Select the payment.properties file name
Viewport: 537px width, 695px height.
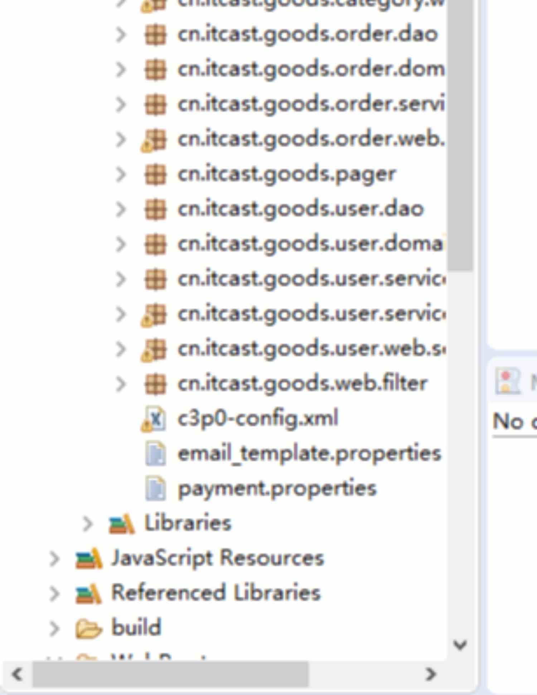277,489
